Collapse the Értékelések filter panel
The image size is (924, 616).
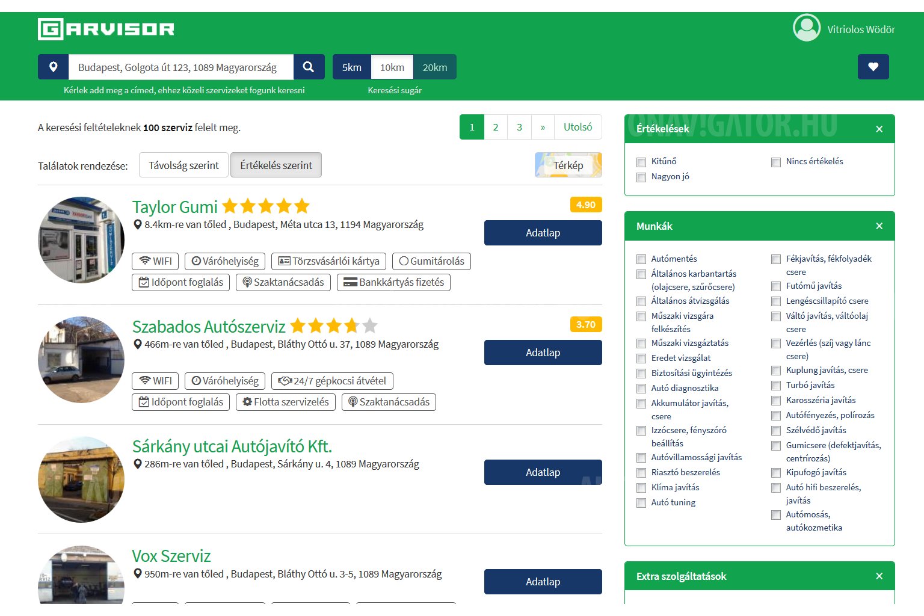tap(879, 129)
